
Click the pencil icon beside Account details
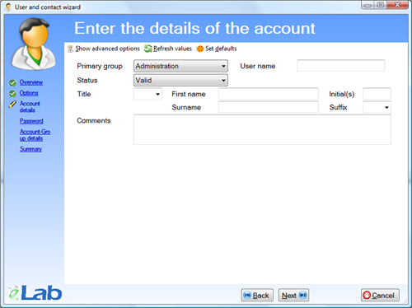[x=12, y=104]
